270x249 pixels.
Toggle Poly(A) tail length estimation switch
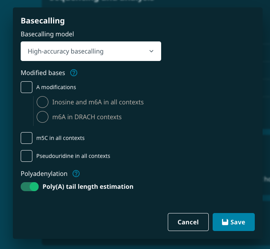(30, 187)
